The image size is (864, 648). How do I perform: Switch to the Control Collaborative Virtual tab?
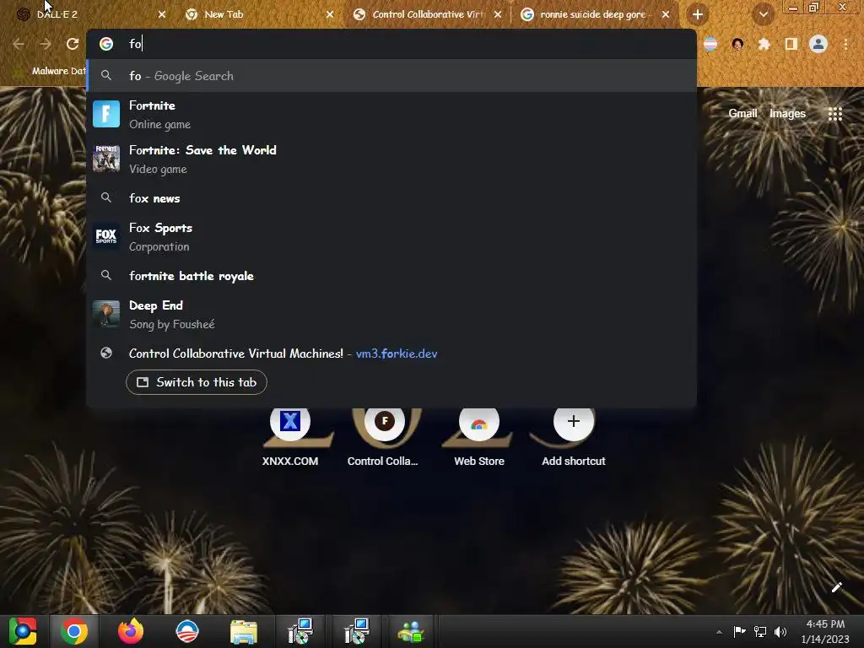click(426, 14)
